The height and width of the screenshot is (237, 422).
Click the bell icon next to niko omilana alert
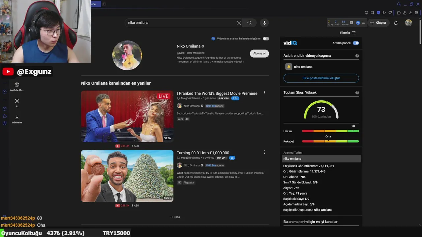point(289,66)
